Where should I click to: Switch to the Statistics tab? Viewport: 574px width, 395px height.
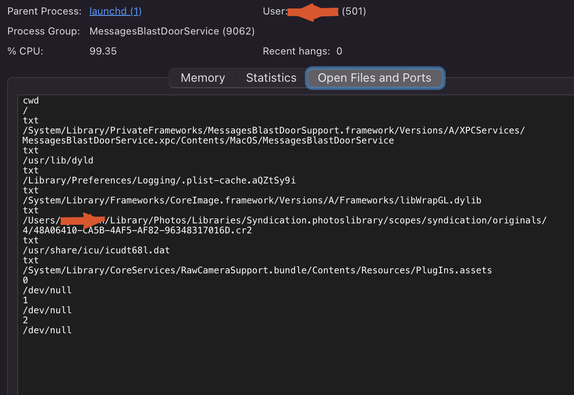coord(271,78)
